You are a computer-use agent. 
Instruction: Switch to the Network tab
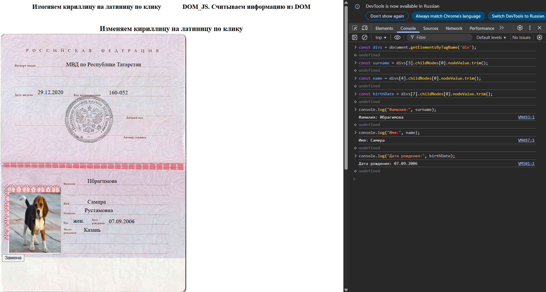pos(454,28)
